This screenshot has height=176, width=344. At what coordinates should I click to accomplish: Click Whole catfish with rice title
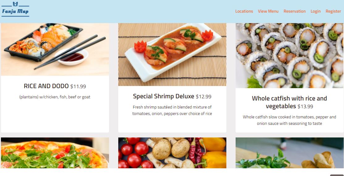point(289,102)
